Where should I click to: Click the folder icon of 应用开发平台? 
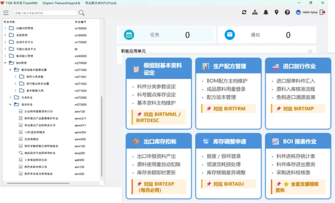(12, 42)
